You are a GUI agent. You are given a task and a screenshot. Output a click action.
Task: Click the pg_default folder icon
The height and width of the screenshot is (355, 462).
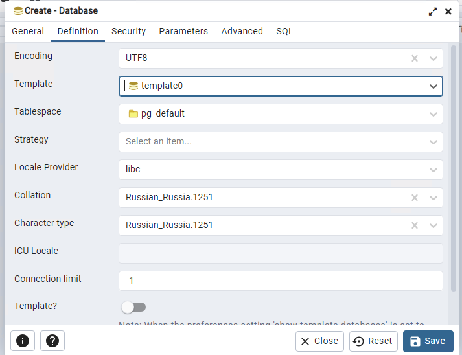(x=133, y=114)
